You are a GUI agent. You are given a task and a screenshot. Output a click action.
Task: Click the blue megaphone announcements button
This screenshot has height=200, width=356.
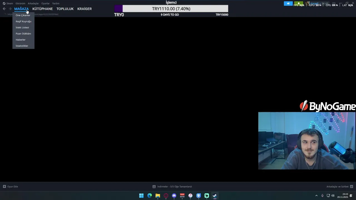288,4
